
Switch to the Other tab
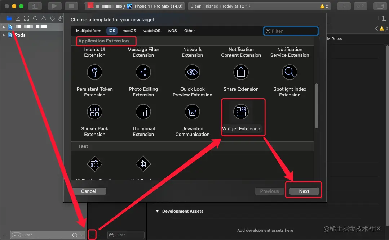click(189, 31)
